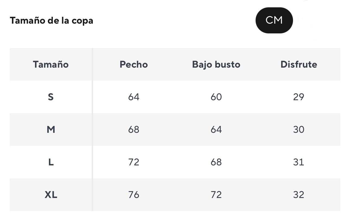Click the Pecho value 68 for size M
The image size is (350, 214).
coord(134,130)
